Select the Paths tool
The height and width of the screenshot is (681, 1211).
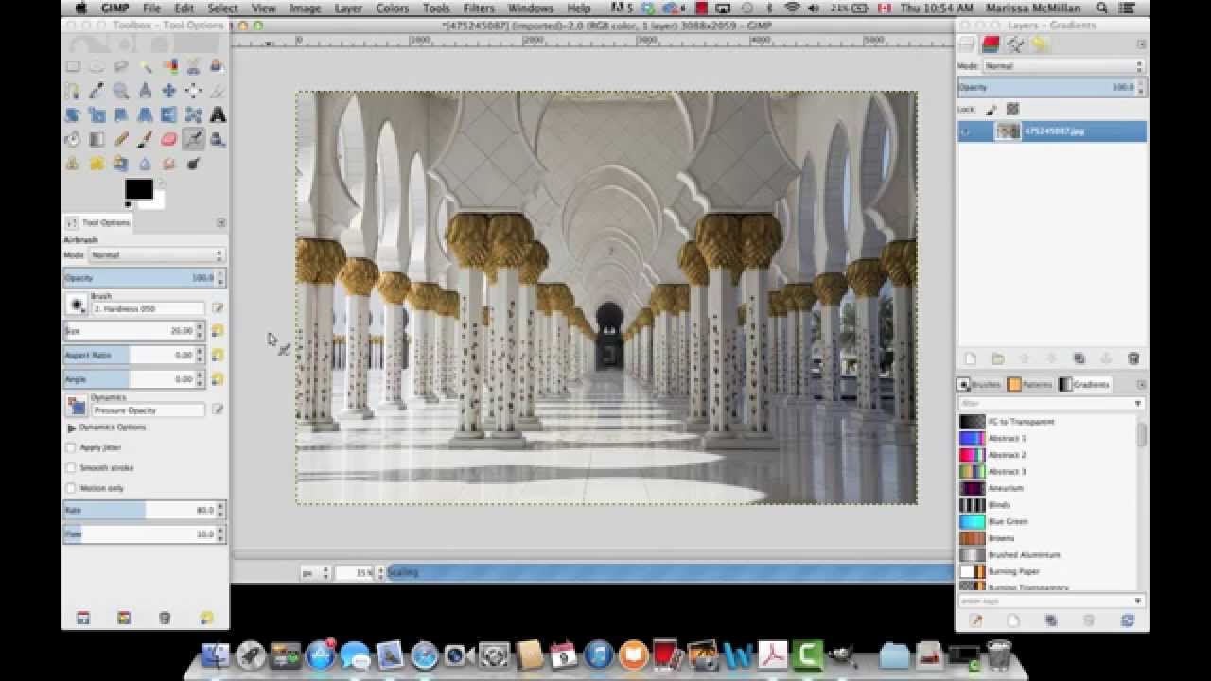click(73, 91)
